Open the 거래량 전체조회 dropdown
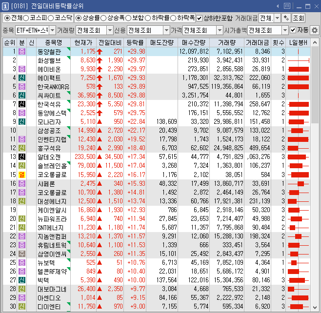This screenshot has width=321, height=313. point(110,30)
